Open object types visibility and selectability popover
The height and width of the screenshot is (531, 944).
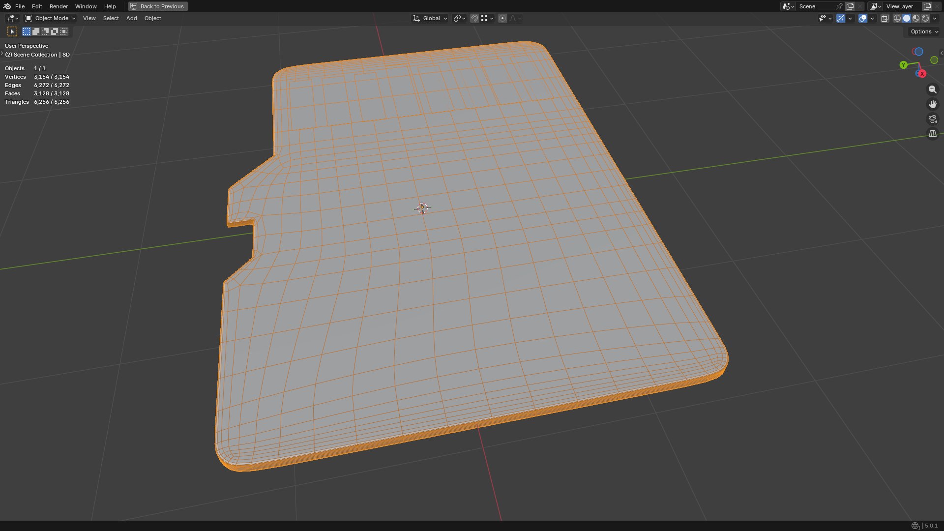click(x=825, y=18)
